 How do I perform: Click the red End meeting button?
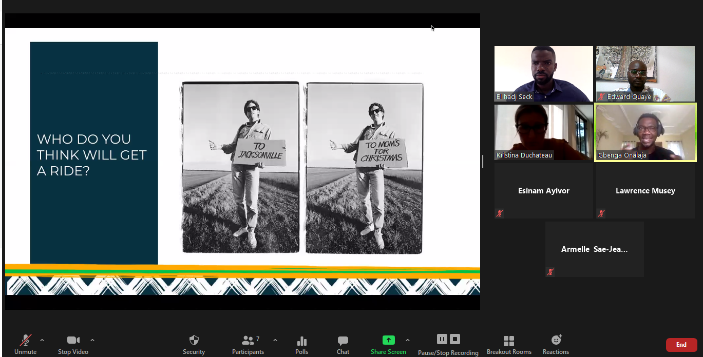(681, 345)
